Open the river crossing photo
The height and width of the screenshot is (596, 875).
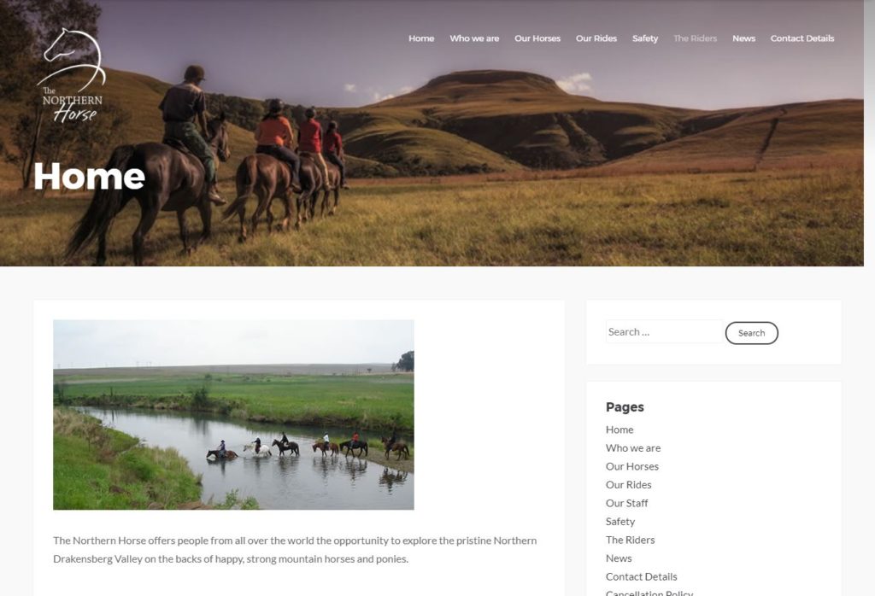[233, 415]
